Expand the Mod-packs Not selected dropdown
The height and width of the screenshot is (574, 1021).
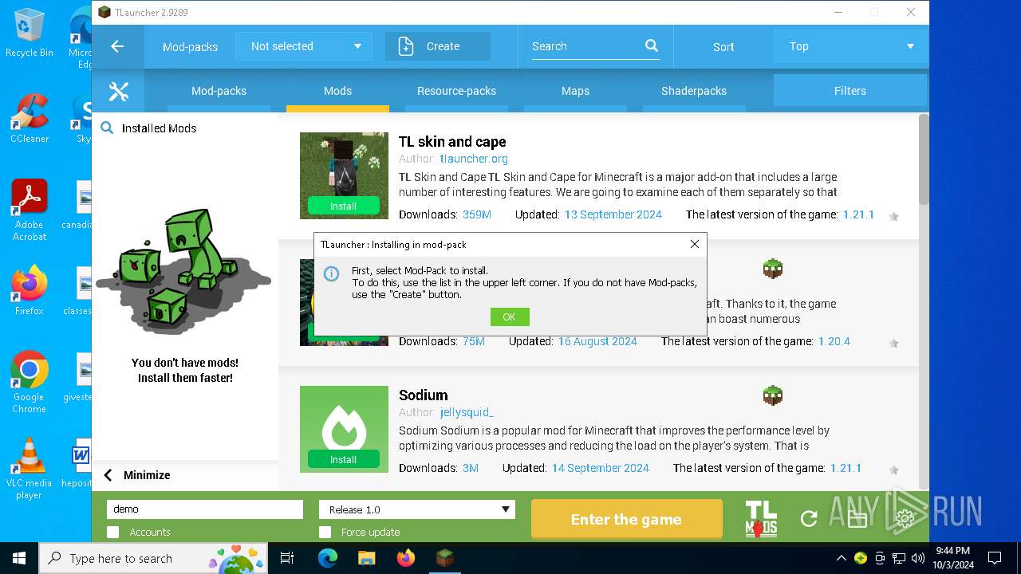coord(304,46)
